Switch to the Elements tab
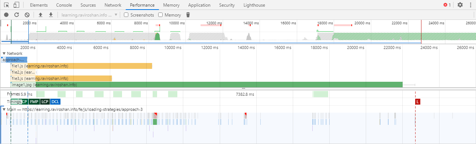Image resolution: width=476 pixels, height=144 pixels. (x=39, y=5)
